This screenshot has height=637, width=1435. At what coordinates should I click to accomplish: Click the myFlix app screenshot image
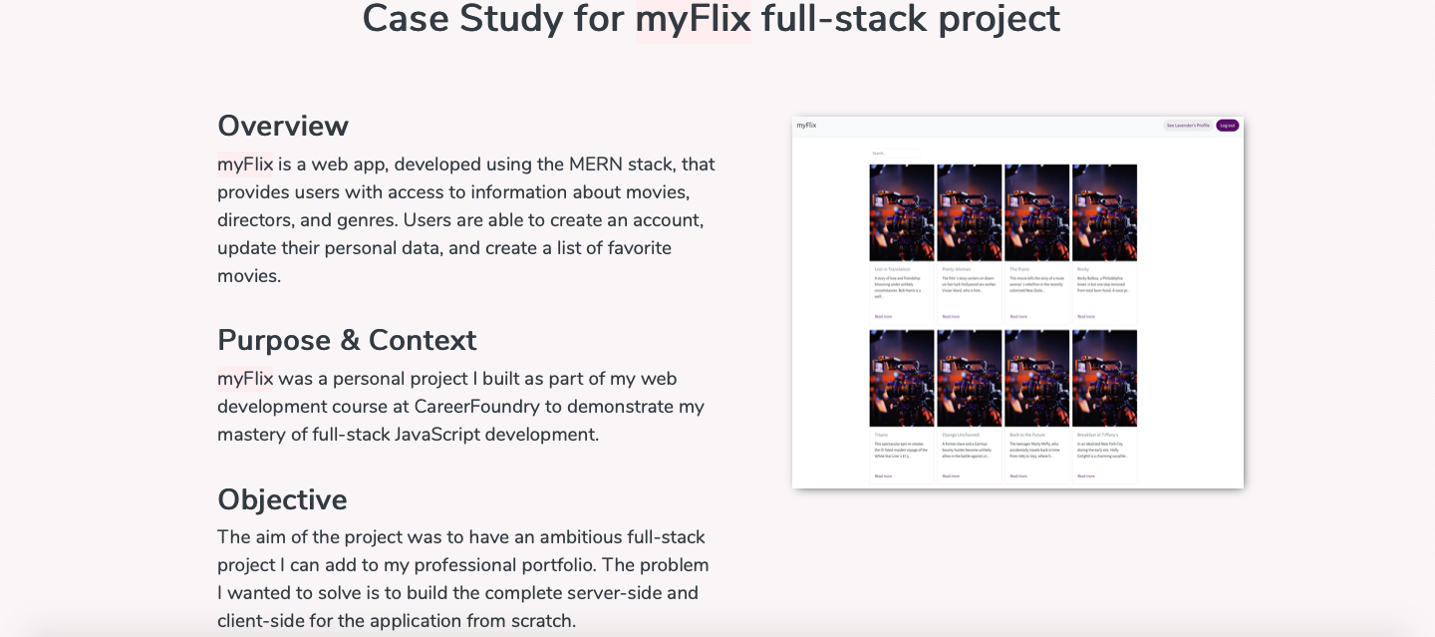click(1017, 302)
